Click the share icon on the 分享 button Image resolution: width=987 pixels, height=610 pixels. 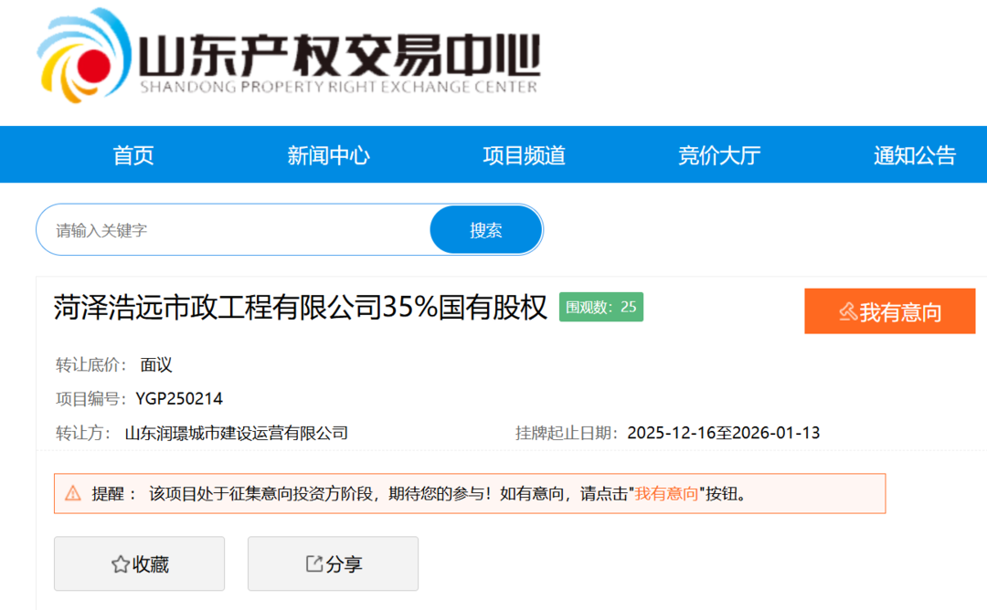point(313,564)
